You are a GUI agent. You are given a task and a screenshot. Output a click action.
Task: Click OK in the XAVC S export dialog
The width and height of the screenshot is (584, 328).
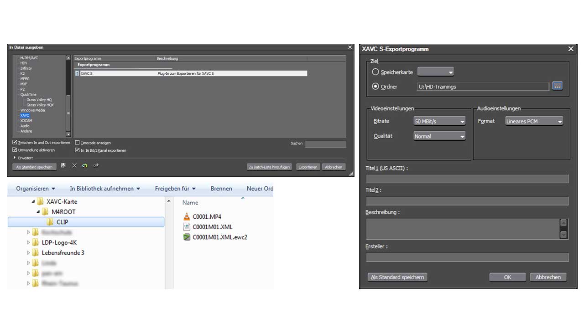click(x=507, y=277)
